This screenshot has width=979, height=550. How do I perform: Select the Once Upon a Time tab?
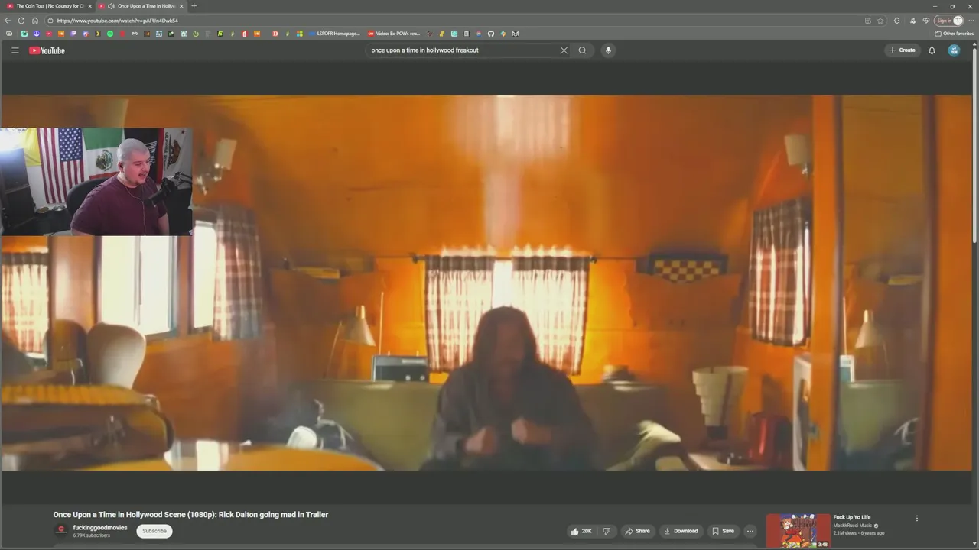[x=141, y=6]
